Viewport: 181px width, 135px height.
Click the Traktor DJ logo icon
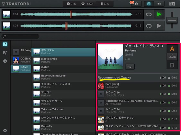tap(4, 4)
